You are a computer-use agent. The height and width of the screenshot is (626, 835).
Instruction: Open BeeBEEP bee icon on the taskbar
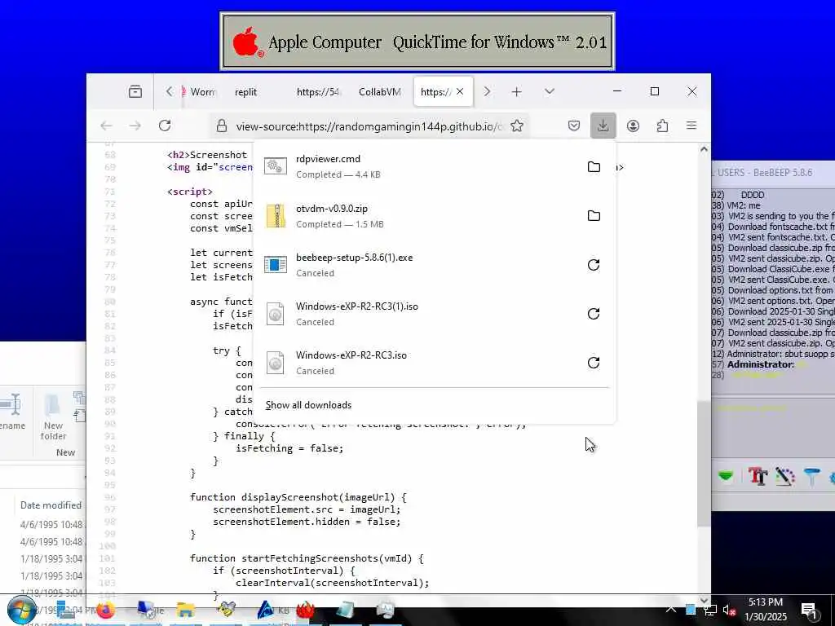pyautogui.click(x=226, y=610)
